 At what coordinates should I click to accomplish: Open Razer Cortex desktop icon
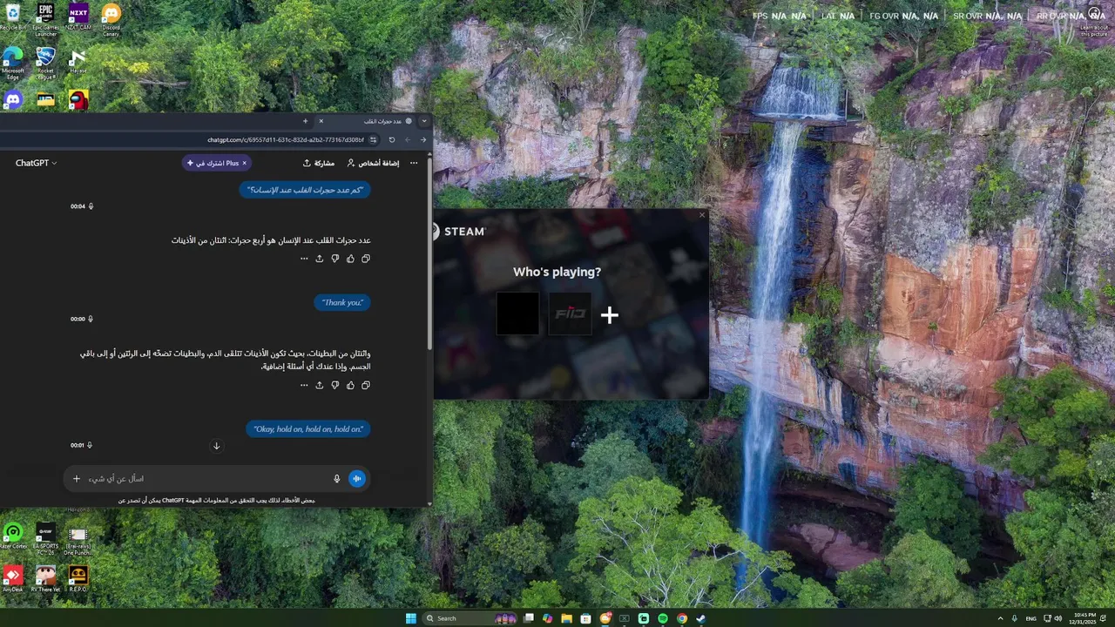13,536
